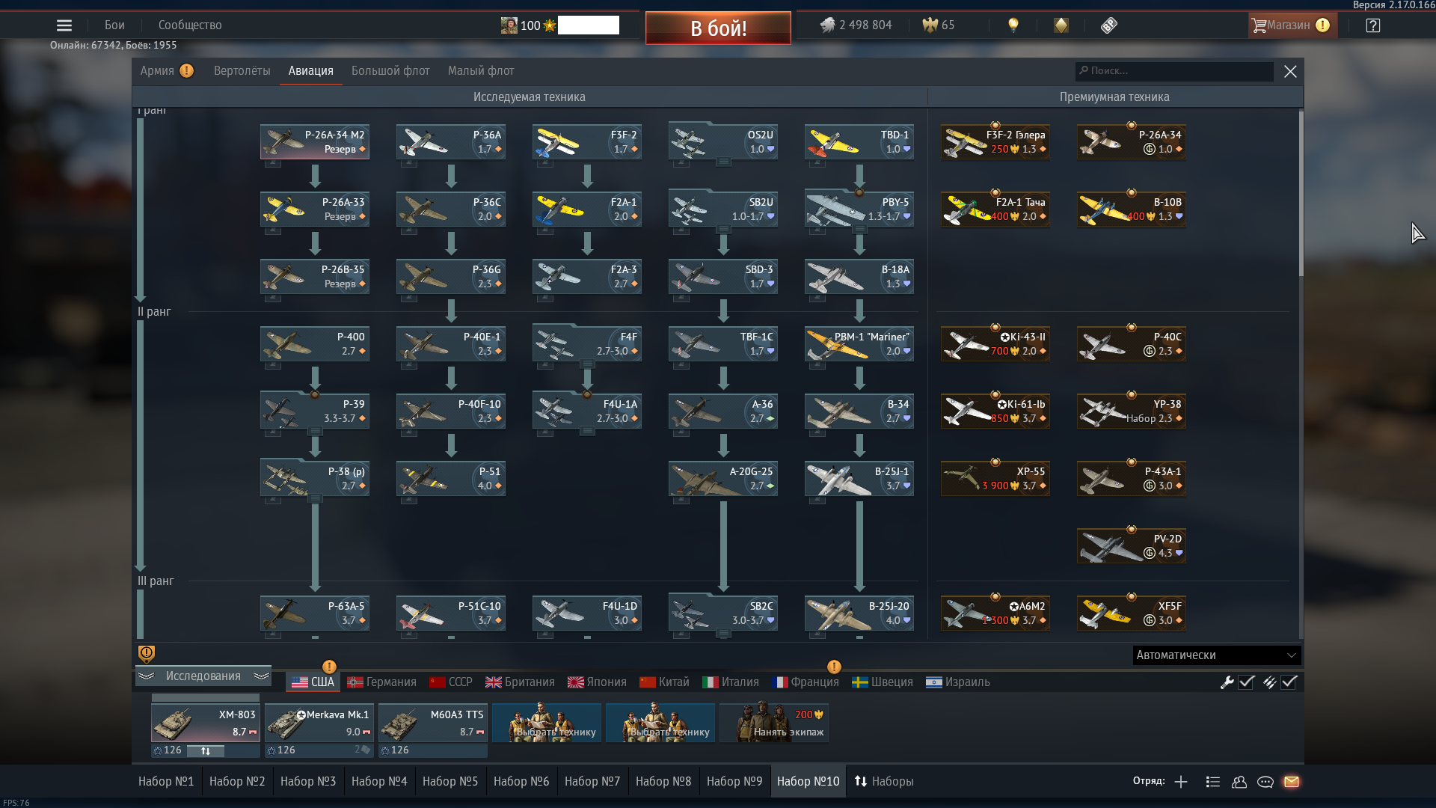Open the help question mark icon

click(x=1373, y=25)
